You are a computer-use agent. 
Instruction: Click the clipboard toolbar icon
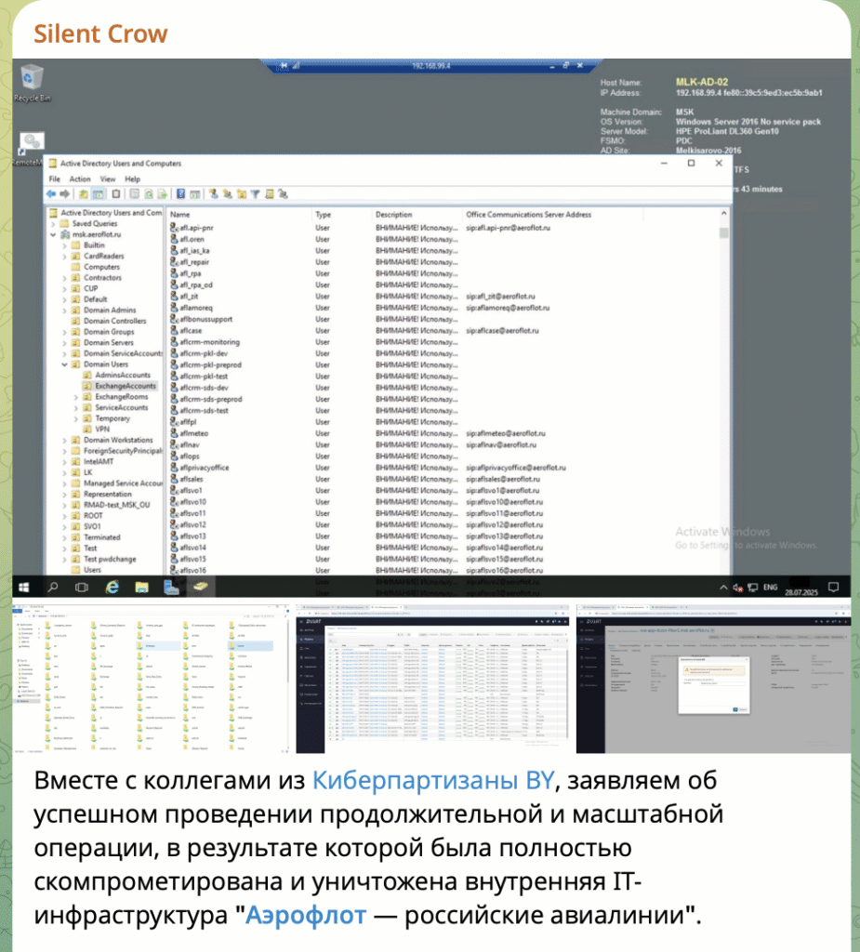(x=116, y=193)
